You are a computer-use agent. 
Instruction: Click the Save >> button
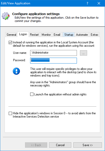tap(88, 145)
